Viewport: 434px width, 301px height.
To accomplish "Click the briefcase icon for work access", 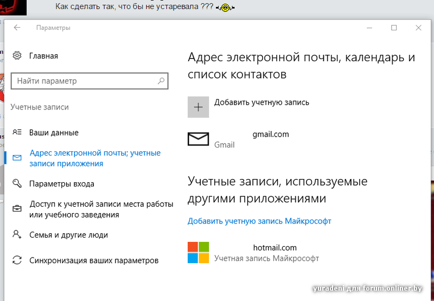I will click(x=17, y=209).
